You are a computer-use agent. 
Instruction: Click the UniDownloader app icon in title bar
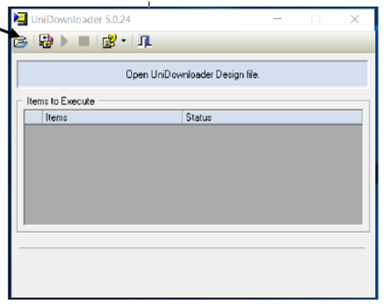pos(21,19)
